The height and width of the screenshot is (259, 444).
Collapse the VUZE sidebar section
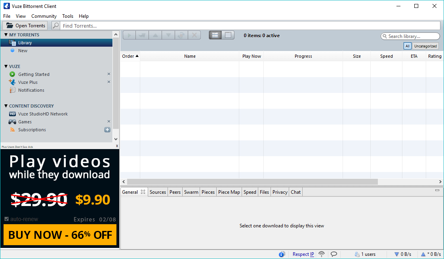pyautogui.click(x=6, y=66)
